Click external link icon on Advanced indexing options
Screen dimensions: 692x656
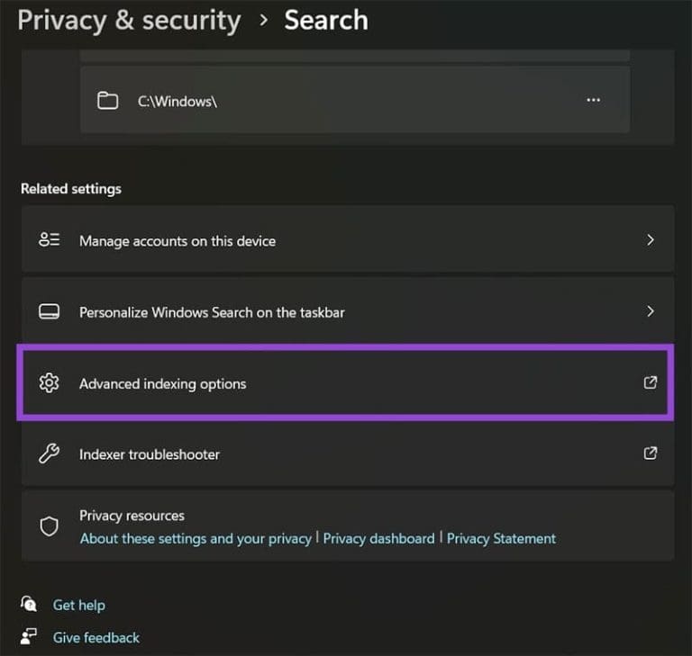pyautogui.click(x=650, y=382)
